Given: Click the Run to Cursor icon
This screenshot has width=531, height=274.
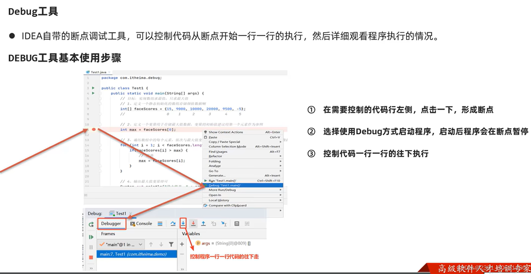Looking at the screenshot, I should (224, 223).
